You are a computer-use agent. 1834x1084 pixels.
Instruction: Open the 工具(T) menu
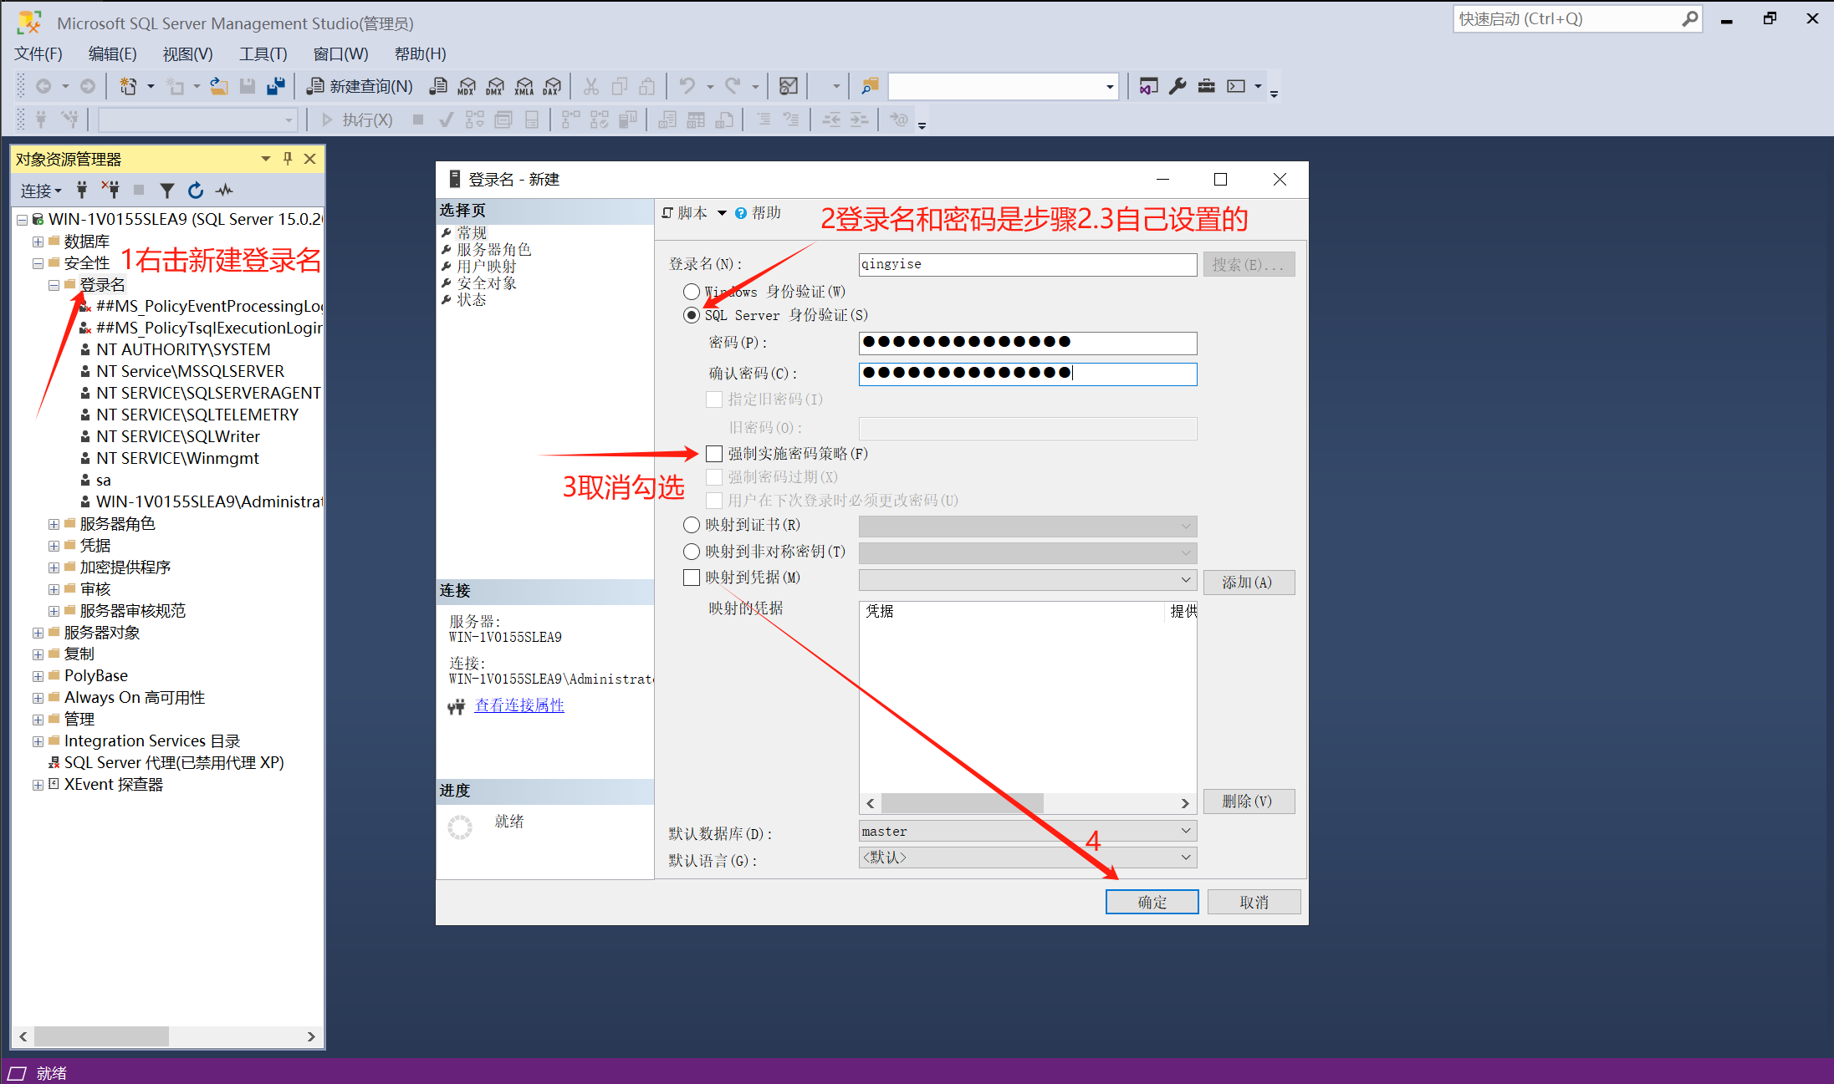[263, 54]
